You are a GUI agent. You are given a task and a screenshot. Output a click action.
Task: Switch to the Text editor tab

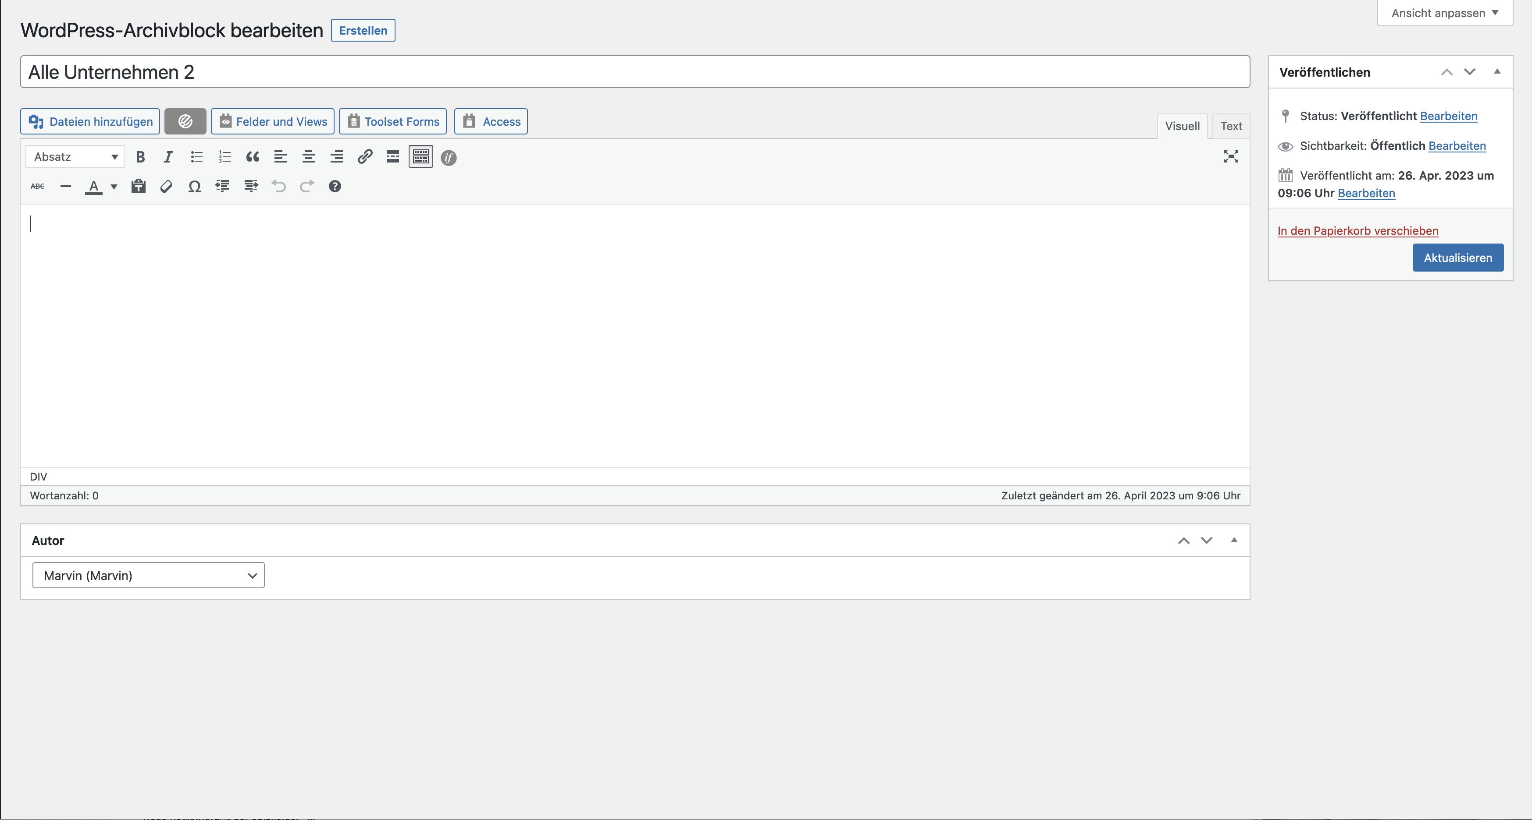[x=1230, y=126]
